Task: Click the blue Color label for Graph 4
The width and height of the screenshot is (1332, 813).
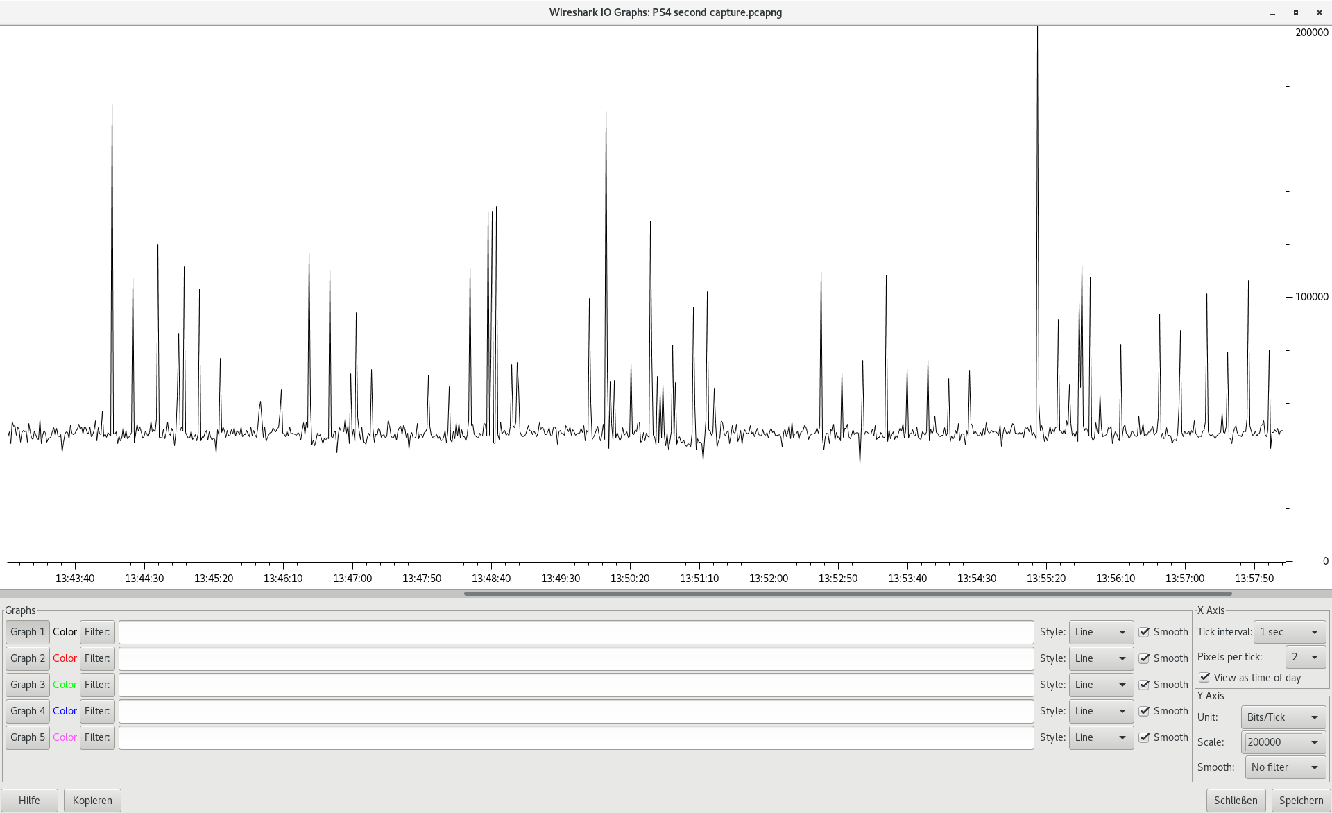Action: (x=65, y=711)
